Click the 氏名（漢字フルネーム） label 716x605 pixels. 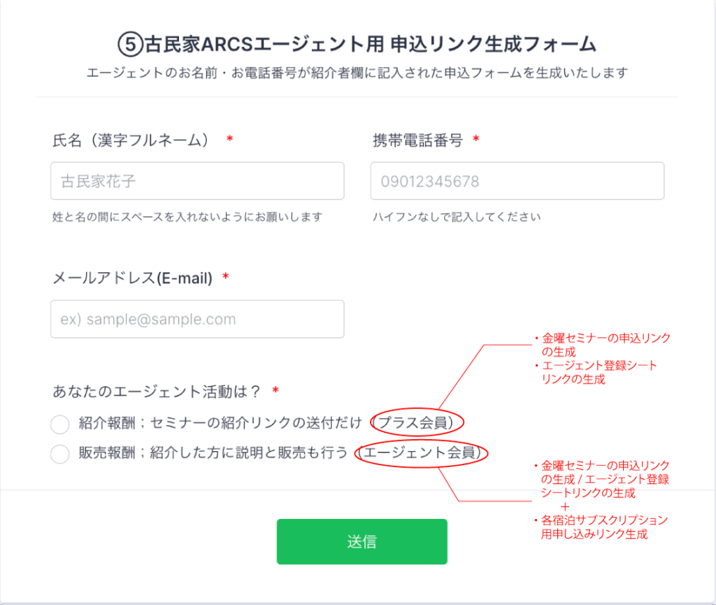(131, 140)
